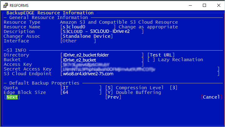Select the Prev button
The width and height of the screenshot is (225, 127).
pyautogui.click(x=113, y=97)
